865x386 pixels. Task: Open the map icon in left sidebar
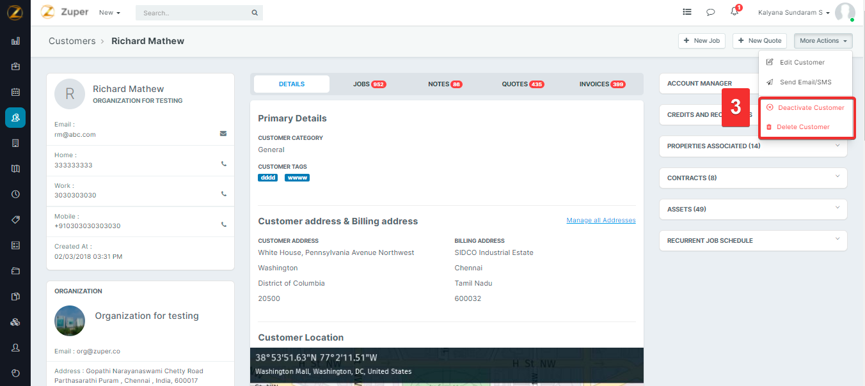15,169
